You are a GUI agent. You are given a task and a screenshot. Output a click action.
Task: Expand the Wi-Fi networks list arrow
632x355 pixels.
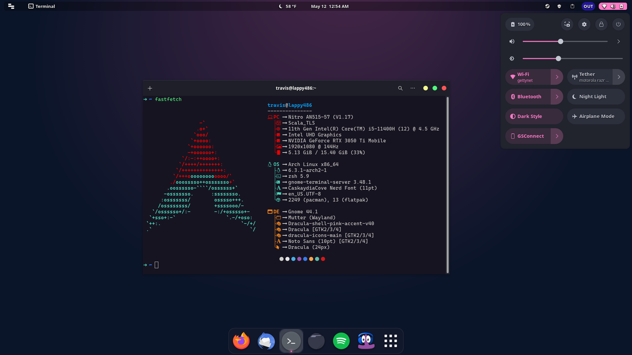(x=557, y=77)
